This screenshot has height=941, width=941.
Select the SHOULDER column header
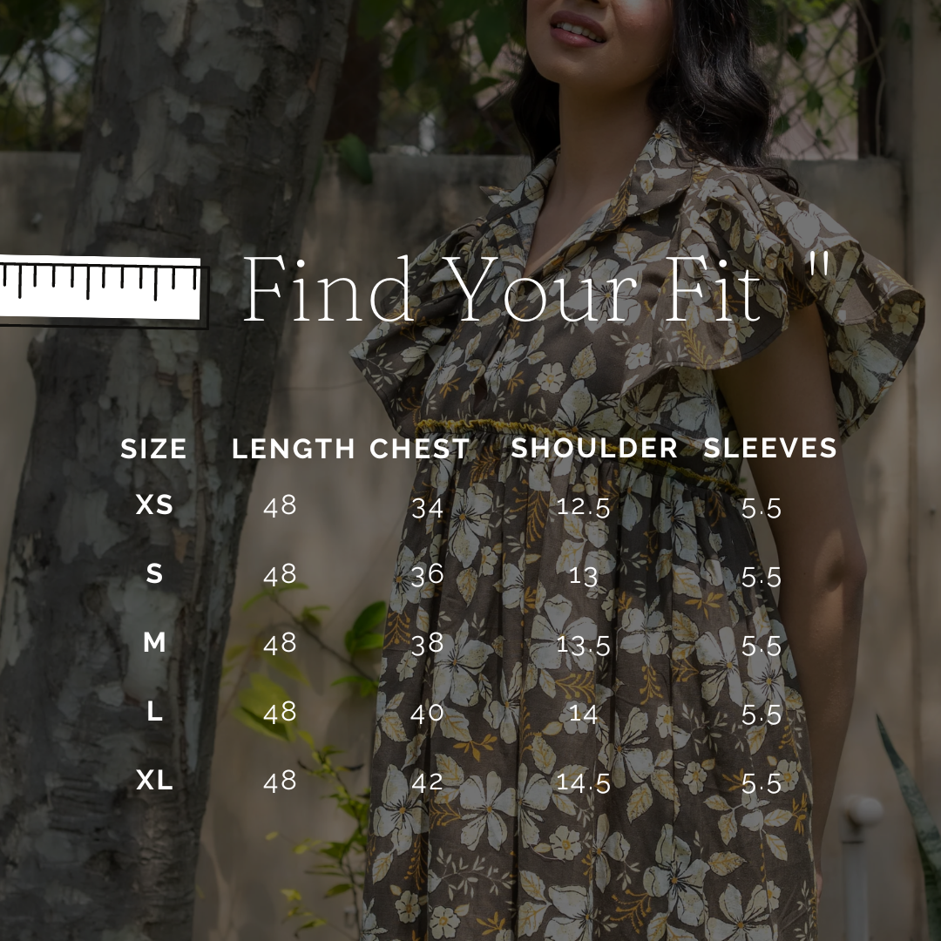click(594, 449)
